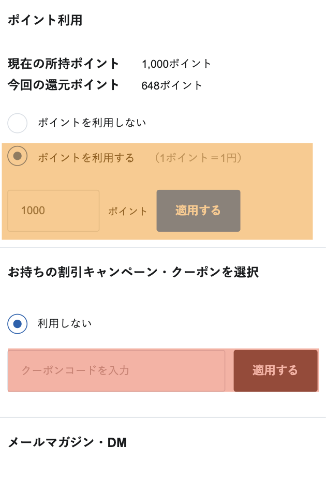Click the 1,000ポイント balance value
This screenshot has width=326, height=478.
176,64
